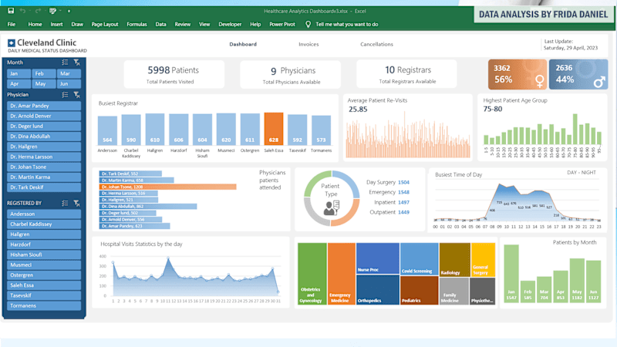The height and width of the screenshot is (347, 617).
Task: Clear filter on the Physician slicer
Action: pos(76,94)
